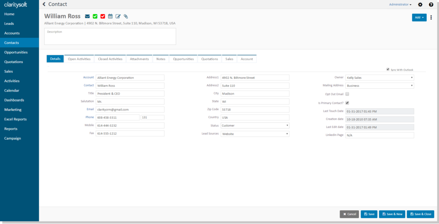Click into the Description text box
The height and width of the screenshot is (224, 439).
click(x=110, y=36)
